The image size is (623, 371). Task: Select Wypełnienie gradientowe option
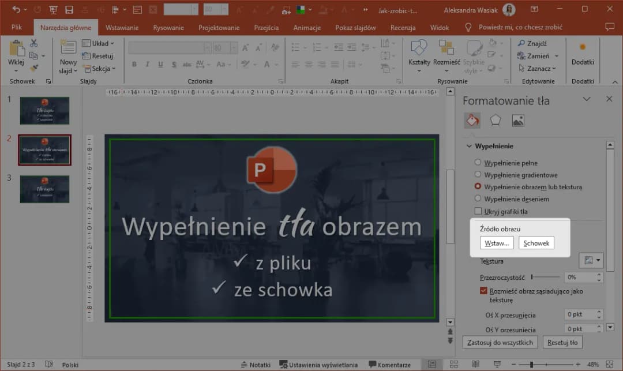[x=478, y=175]
